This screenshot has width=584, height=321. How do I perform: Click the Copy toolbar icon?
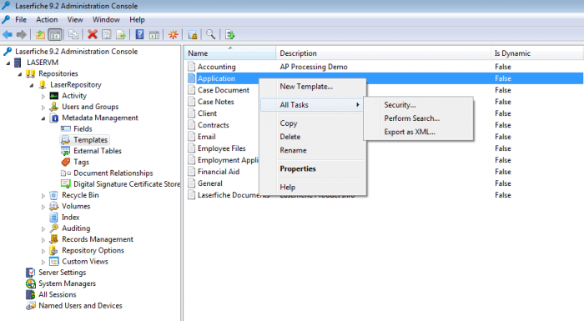click(73, 35)
